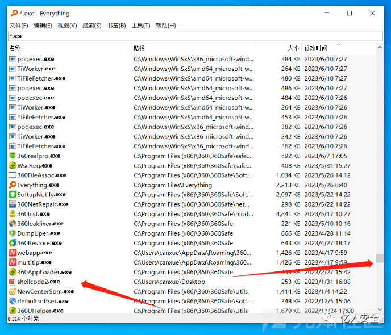The height and width of the screenshot is (335, 391).
Task: Maximize the Everything window
Action: (x=350, y=13)
